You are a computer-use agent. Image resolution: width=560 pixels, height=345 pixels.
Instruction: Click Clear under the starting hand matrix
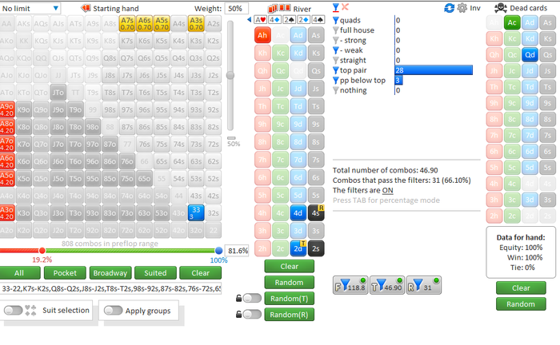pyautogui.click(x=200, y=273)
